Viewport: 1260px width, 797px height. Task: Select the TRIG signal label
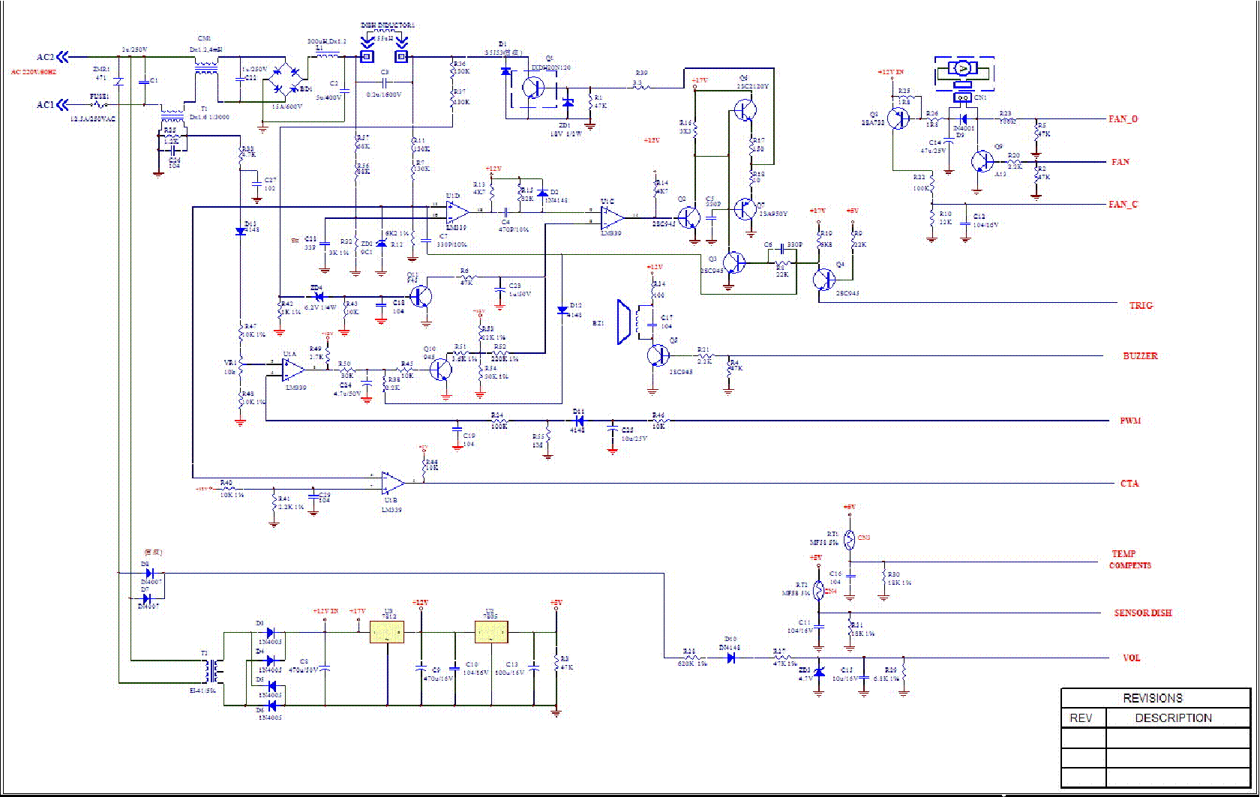1141,306
